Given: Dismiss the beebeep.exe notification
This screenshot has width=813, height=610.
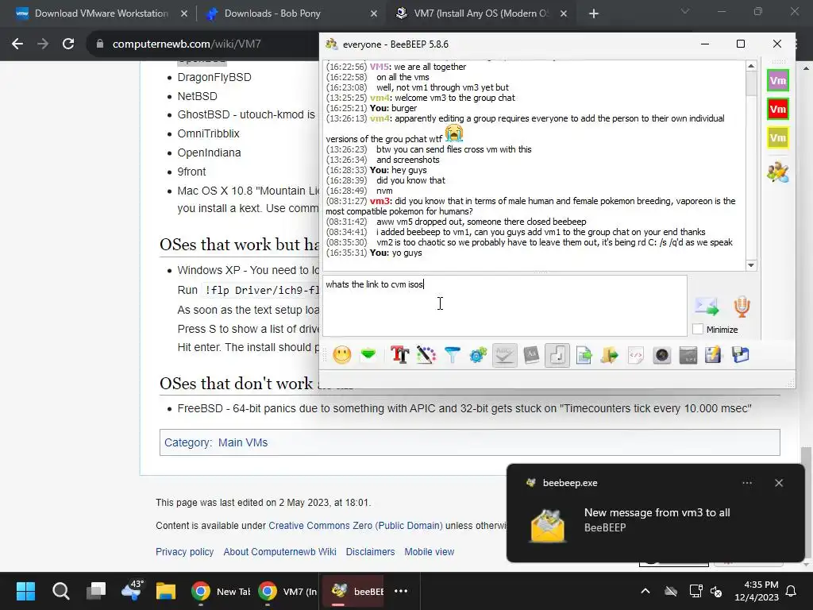Looking at the screenshot, I should click(779, 483).
